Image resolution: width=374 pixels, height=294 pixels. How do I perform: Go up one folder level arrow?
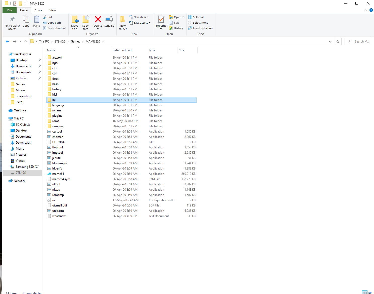(x=26, y=41)
